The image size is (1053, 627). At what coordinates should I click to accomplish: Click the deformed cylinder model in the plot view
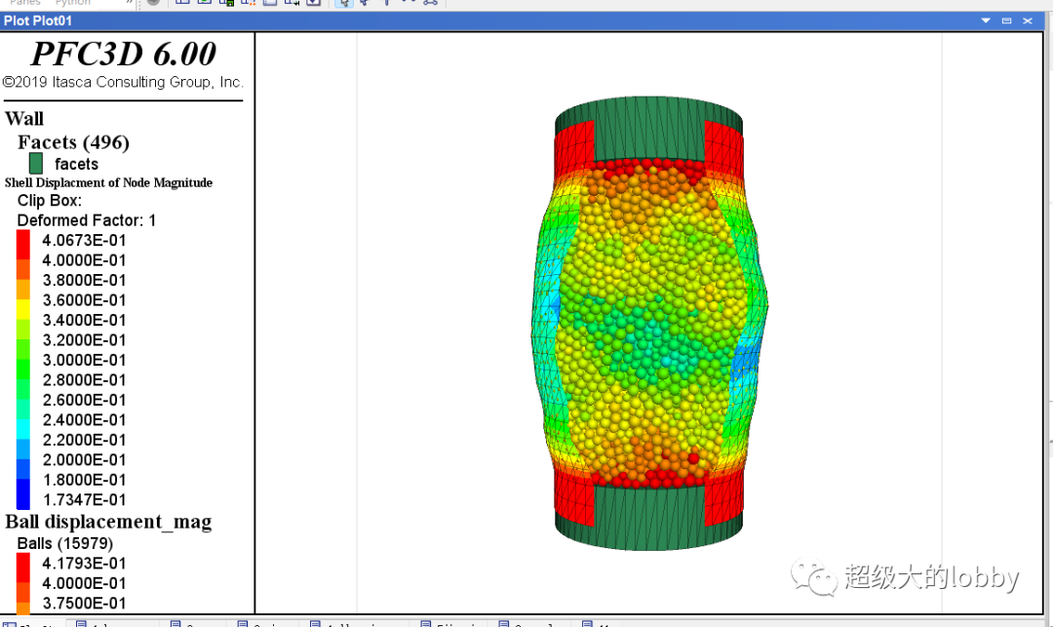(648, 323)
